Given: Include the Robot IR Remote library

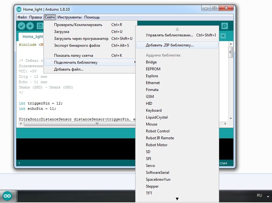Looking at the screenshot, I should pos(177,138).
